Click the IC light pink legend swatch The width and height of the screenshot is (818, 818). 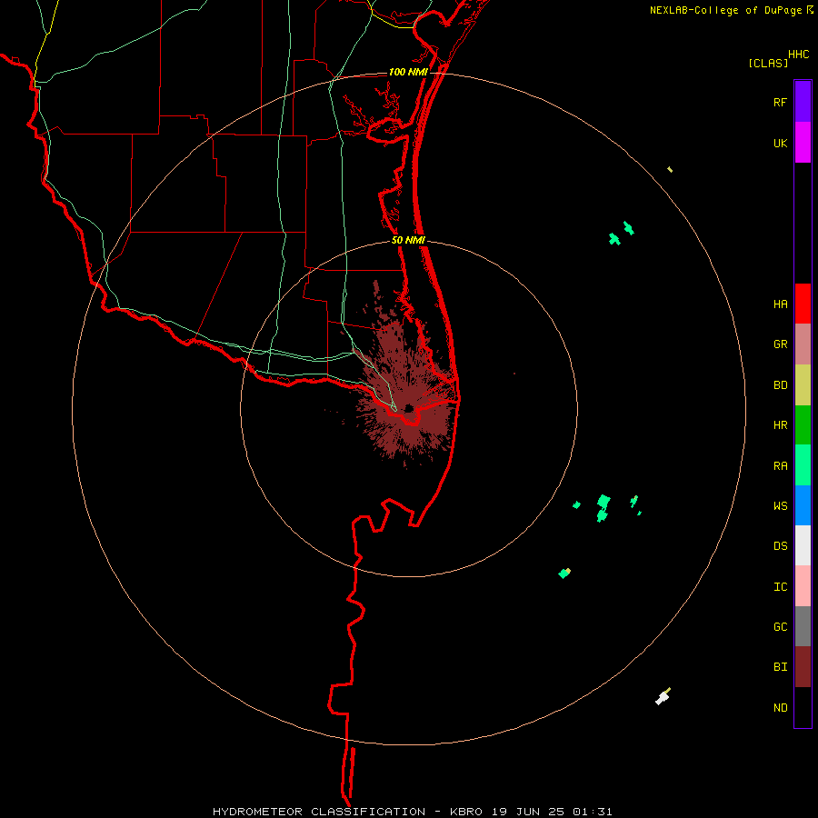(803, 586)
